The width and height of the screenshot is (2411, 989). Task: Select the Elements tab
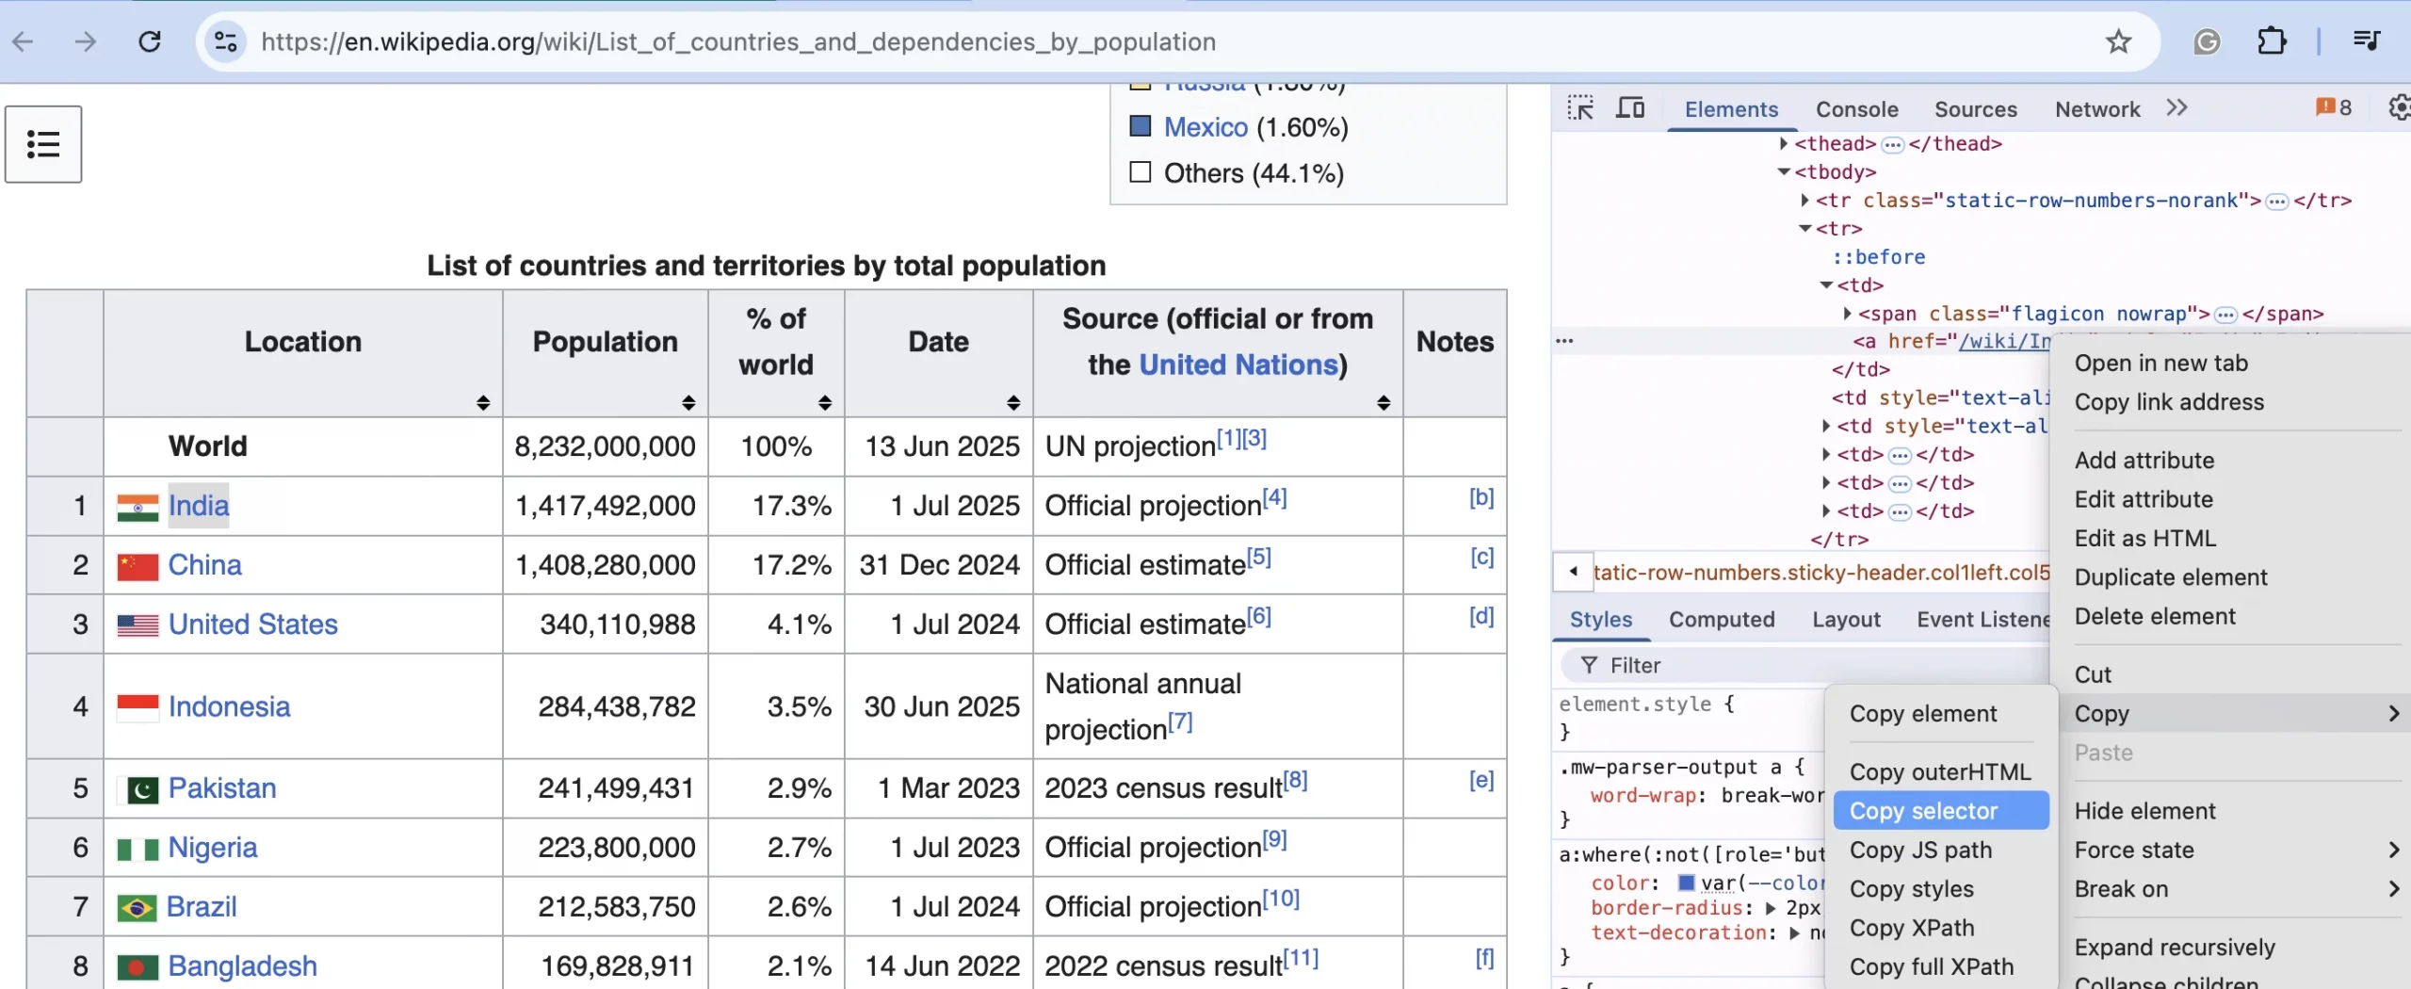tap(1731, 109)
